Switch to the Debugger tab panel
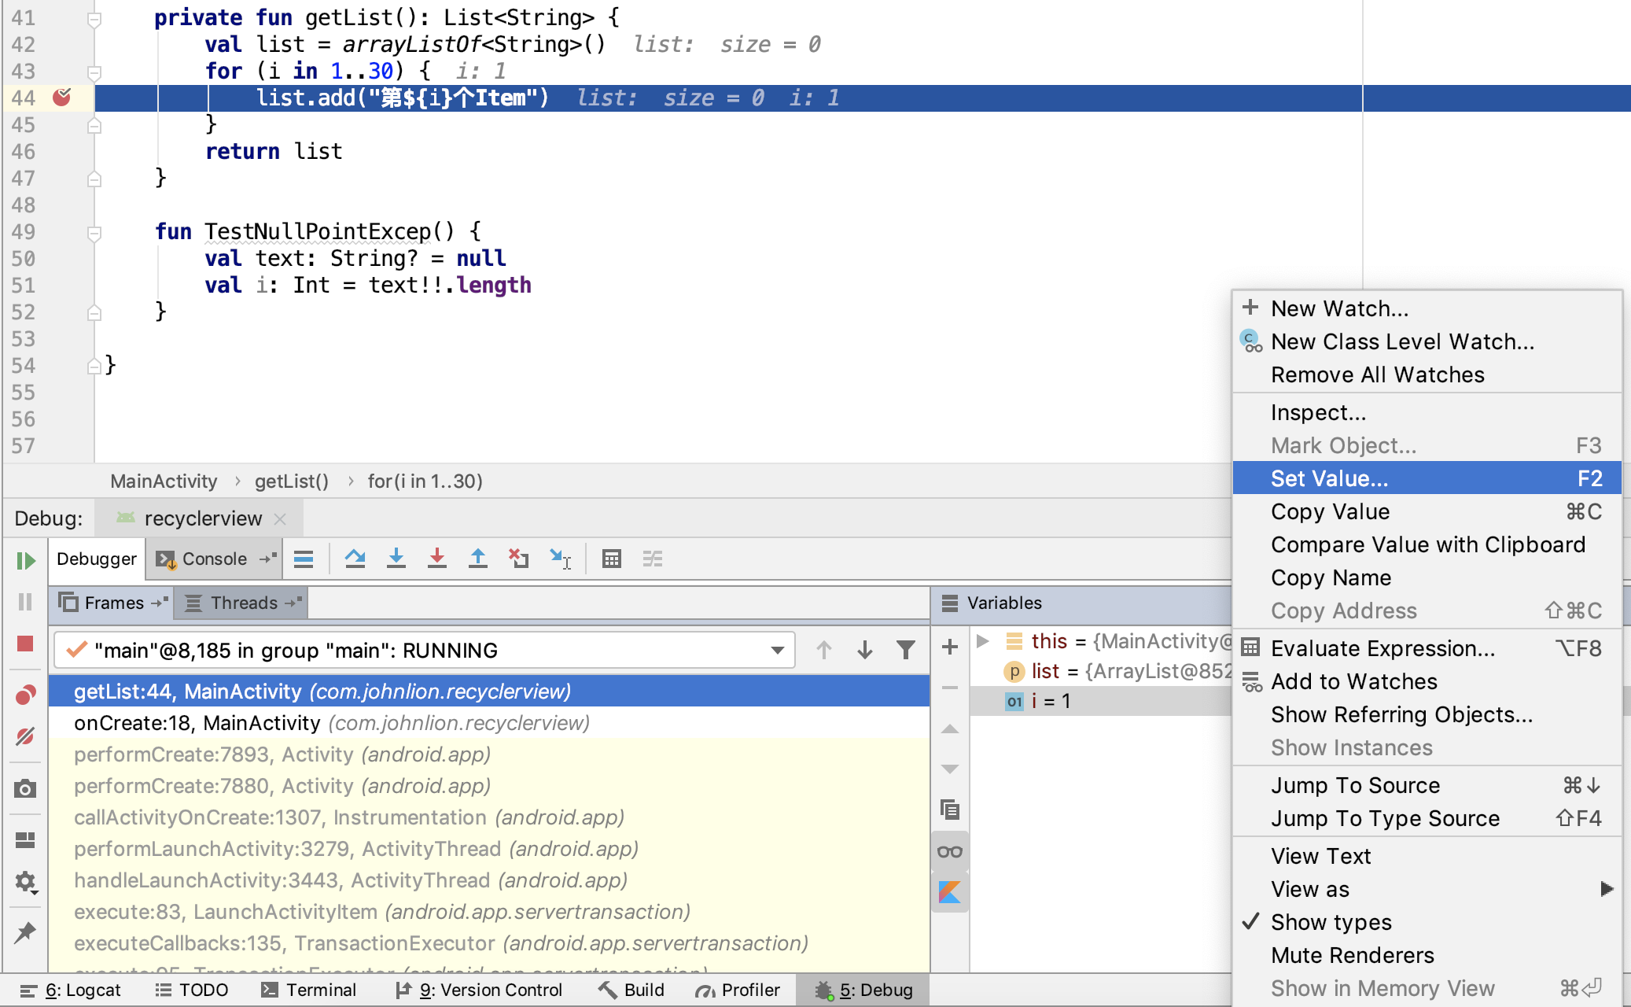1631x1007 pixels. click(95, 561)
